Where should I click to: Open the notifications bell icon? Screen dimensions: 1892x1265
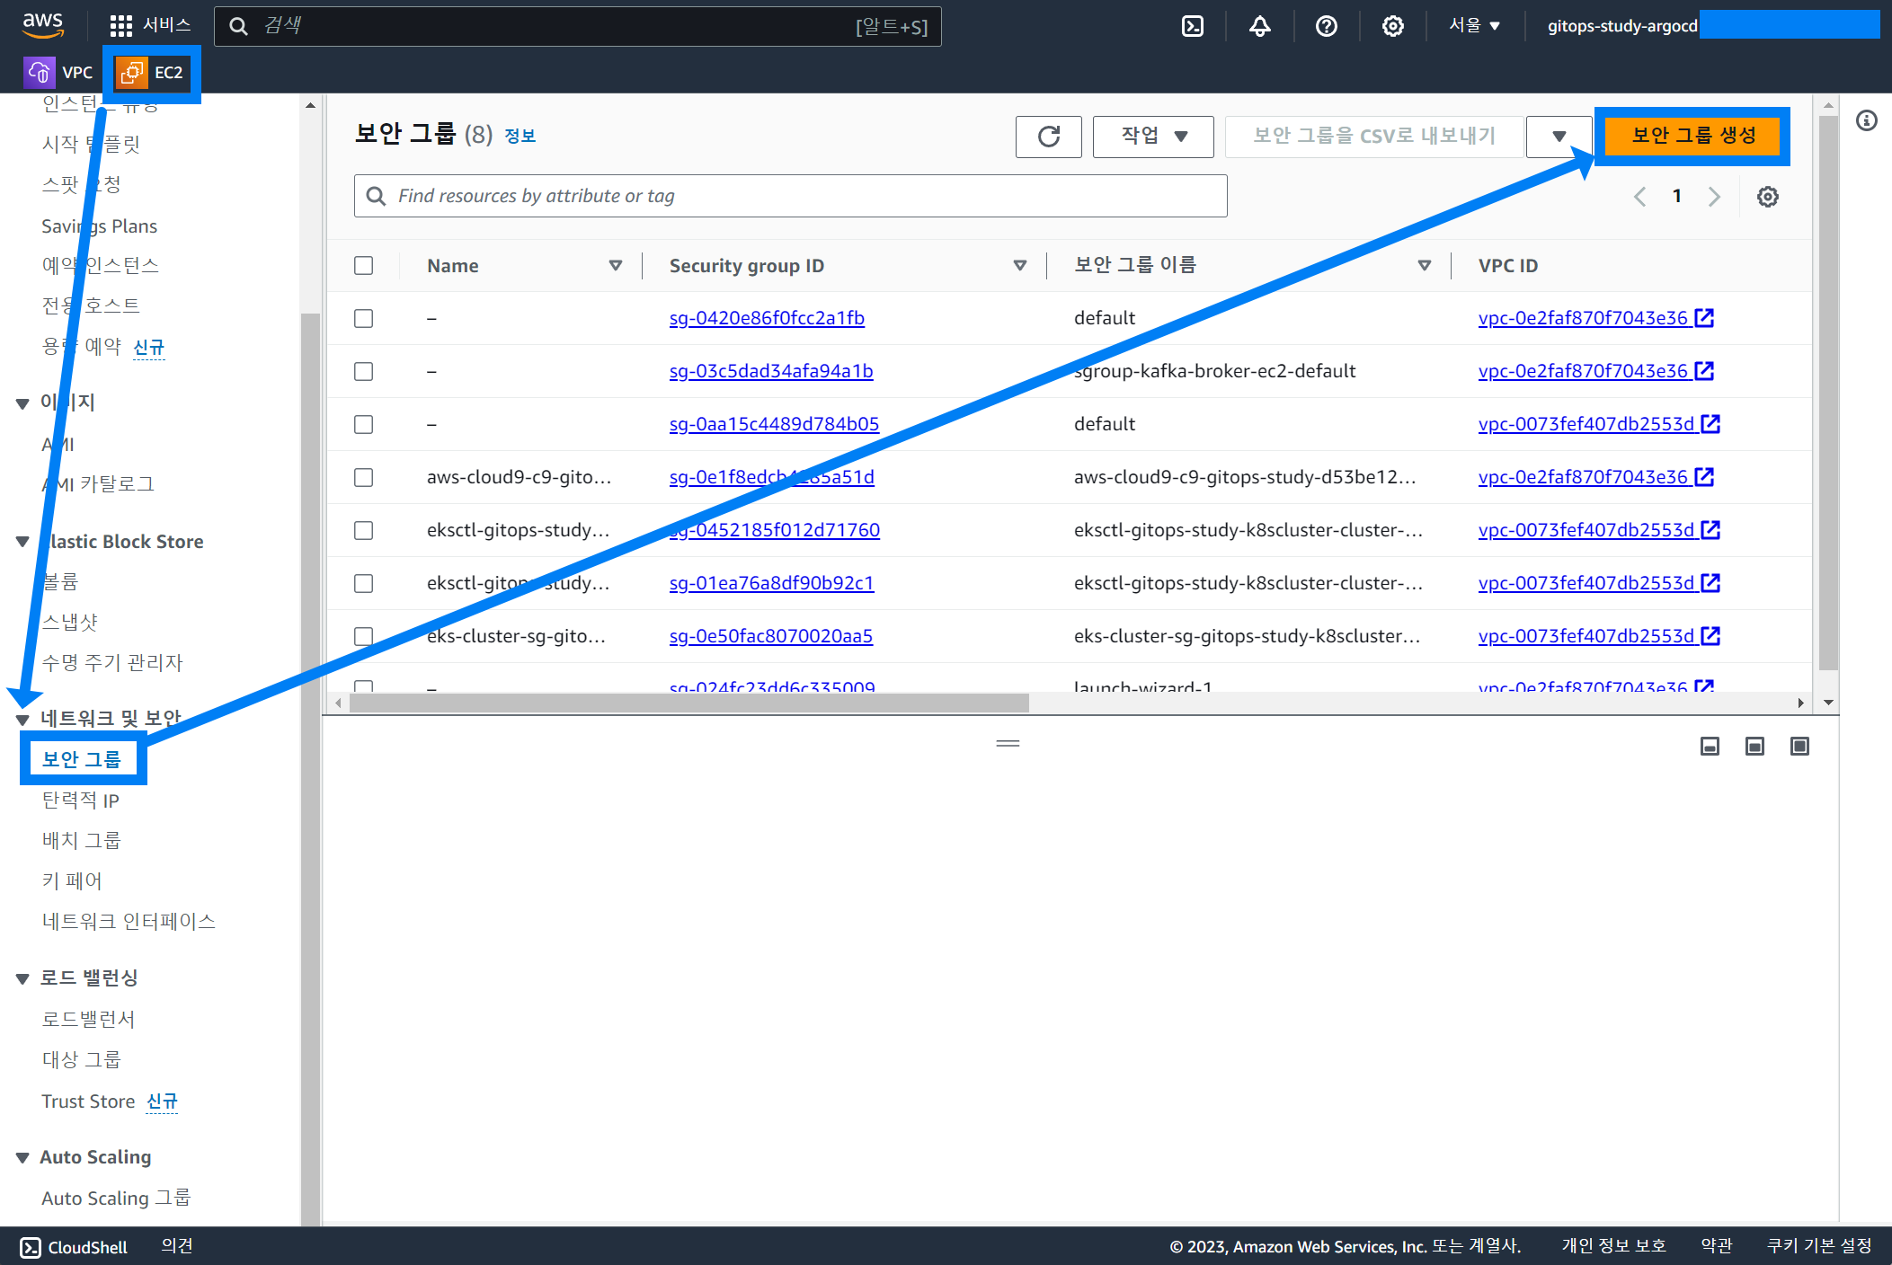coord(1259,26)
